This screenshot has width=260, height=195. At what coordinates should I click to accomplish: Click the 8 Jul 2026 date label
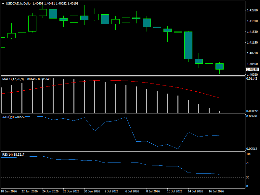pyautogui.click(x=153, y=191)
